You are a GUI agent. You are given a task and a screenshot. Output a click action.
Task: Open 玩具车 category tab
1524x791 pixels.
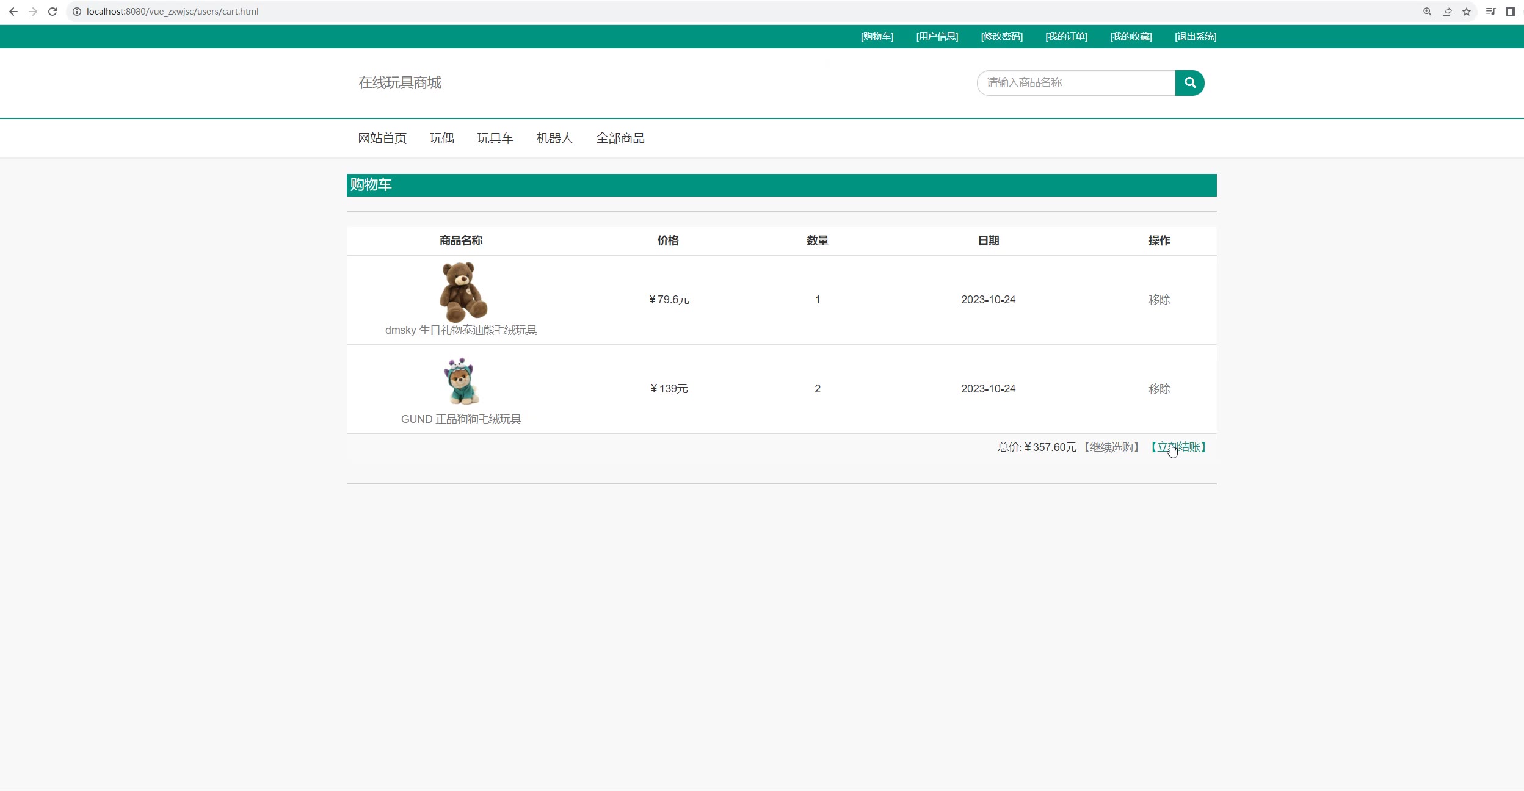pos(495,139)
